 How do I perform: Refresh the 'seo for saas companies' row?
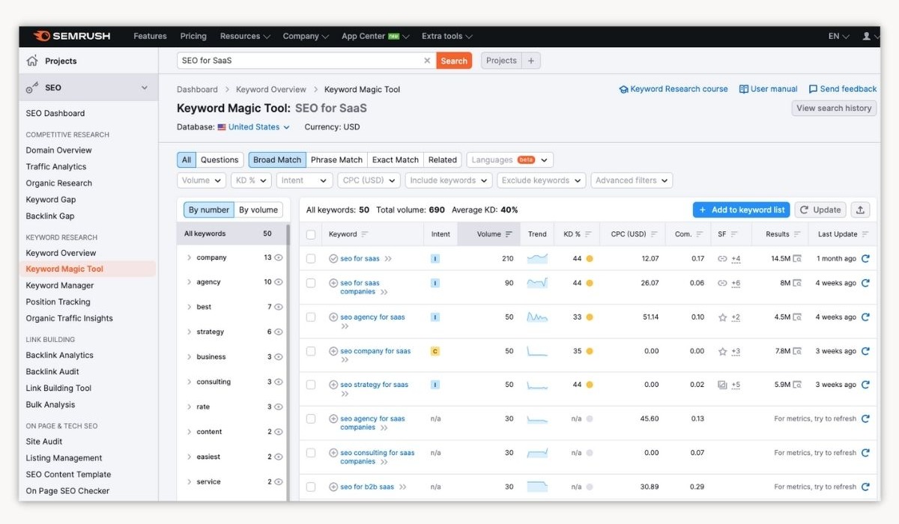point(865,283)
